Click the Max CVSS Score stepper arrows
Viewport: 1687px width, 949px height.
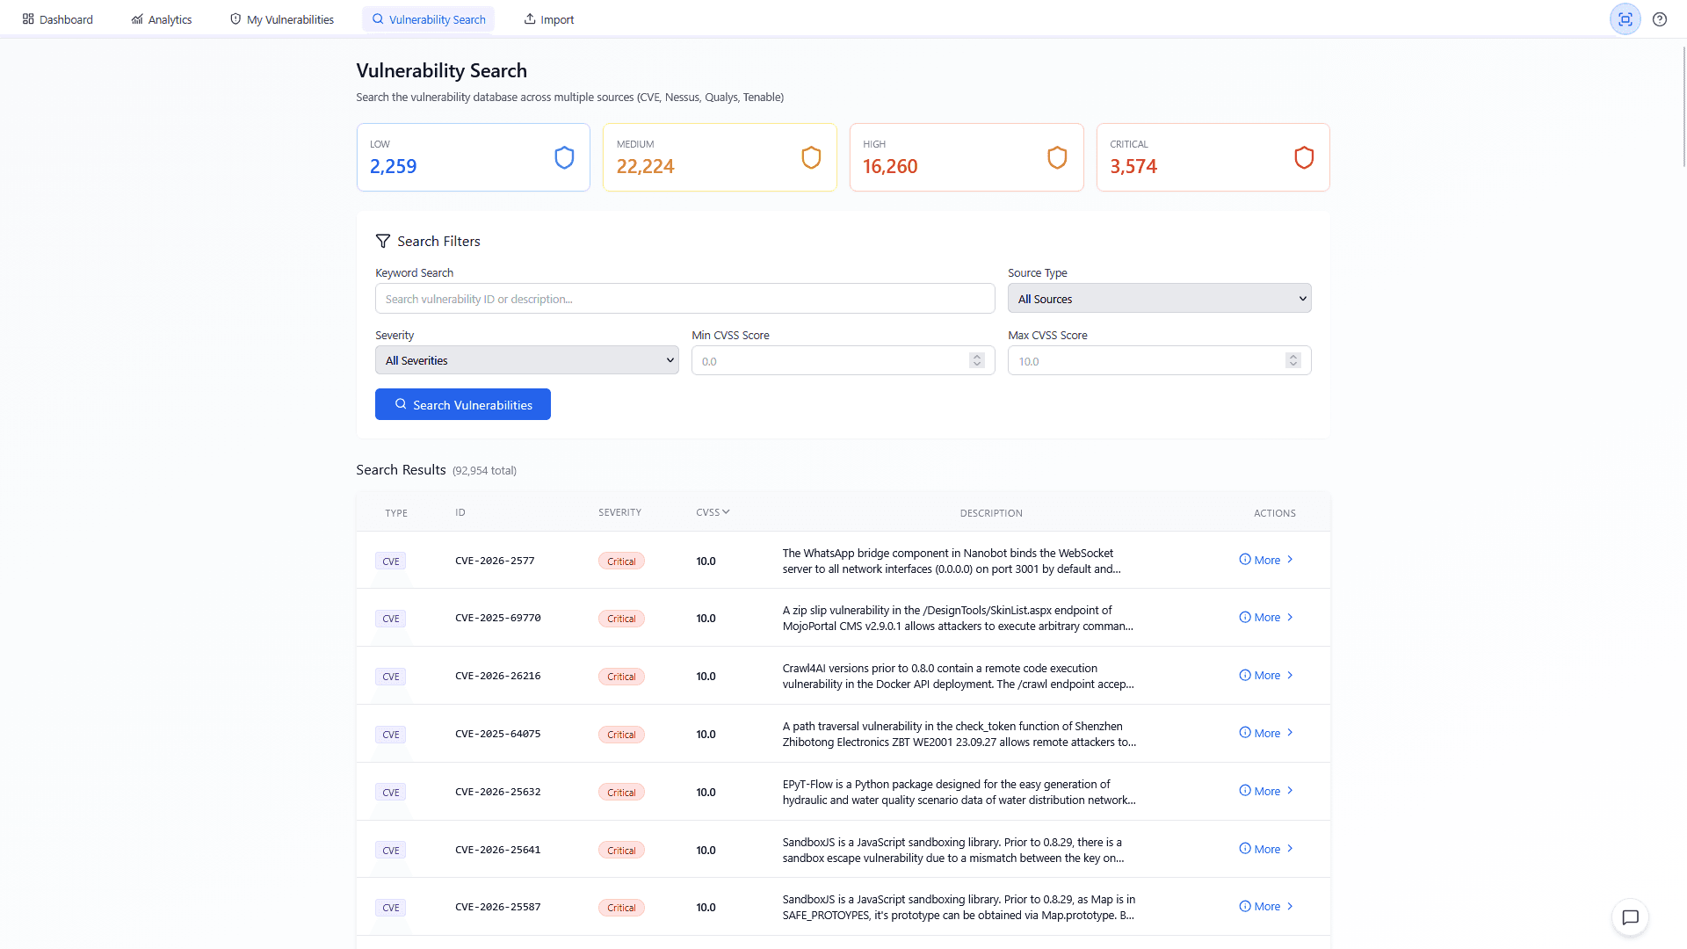click(x=1292, y=359)
